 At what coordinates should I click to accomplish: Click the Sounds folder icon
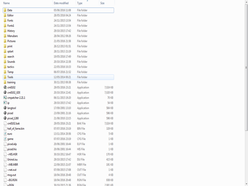(5, 62)
